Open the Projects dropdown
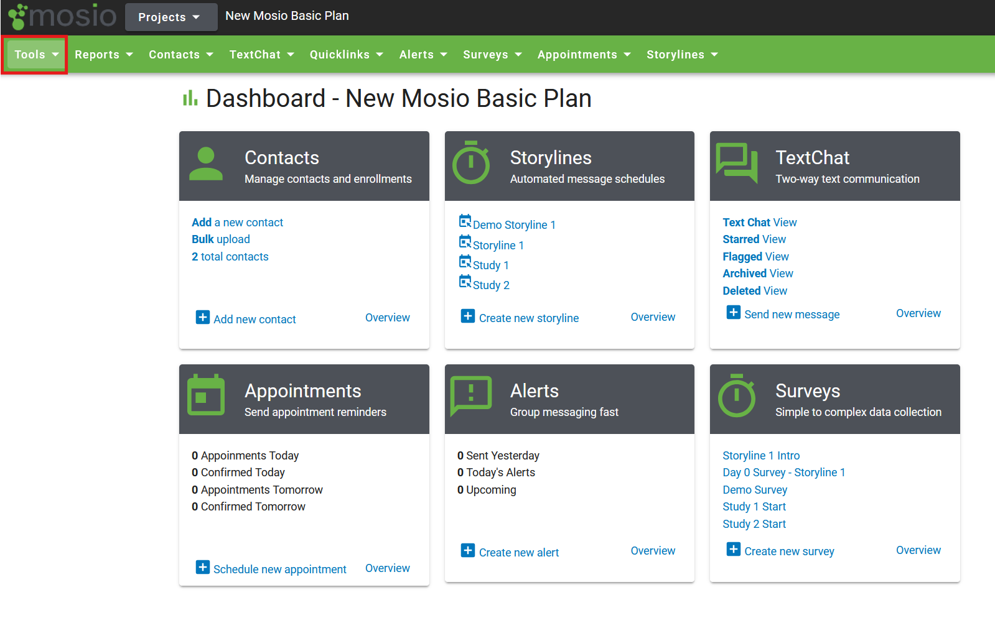 coord(171,17)
